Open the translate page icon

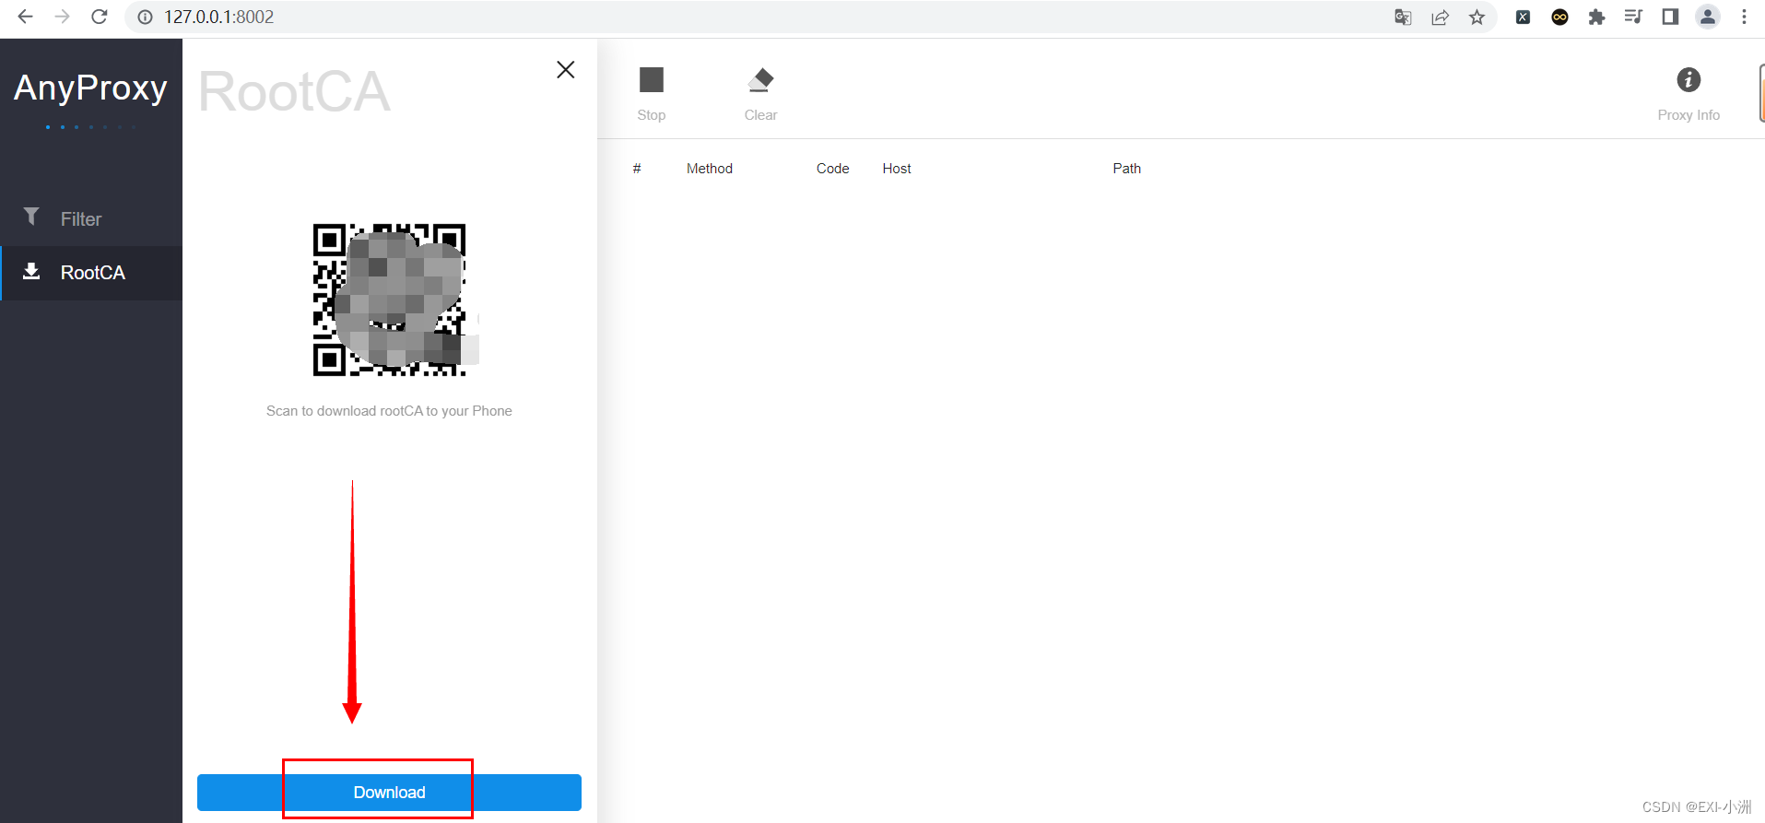tap(1403, 17)
